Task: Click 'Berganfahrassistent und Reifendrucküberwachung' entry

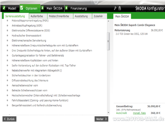Action: click(37, 105)
